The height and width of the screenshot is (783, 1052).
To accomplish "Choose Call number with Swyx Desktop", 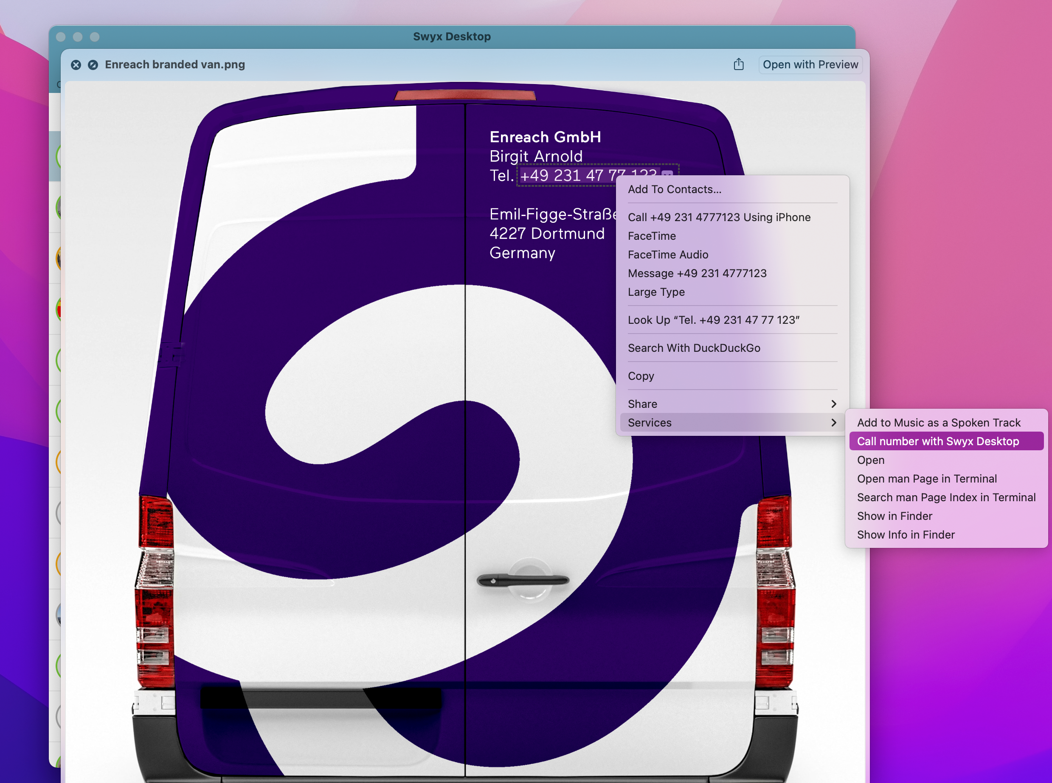I will pyautogui.click(x=937, y=441).
